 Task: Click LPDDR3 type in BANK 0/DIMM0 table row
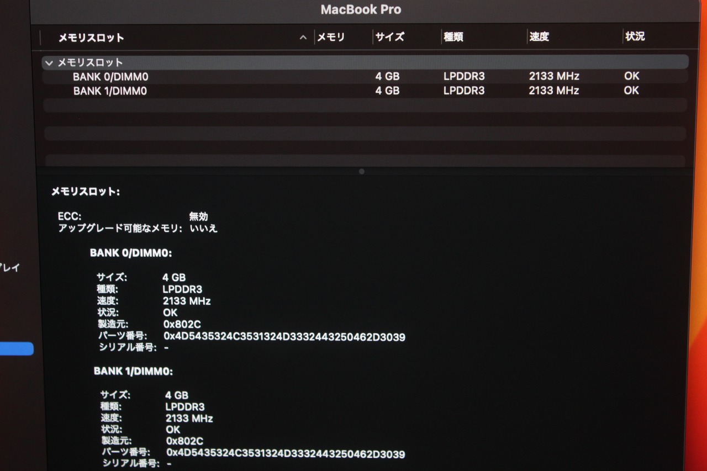click(x=464, y=76)
